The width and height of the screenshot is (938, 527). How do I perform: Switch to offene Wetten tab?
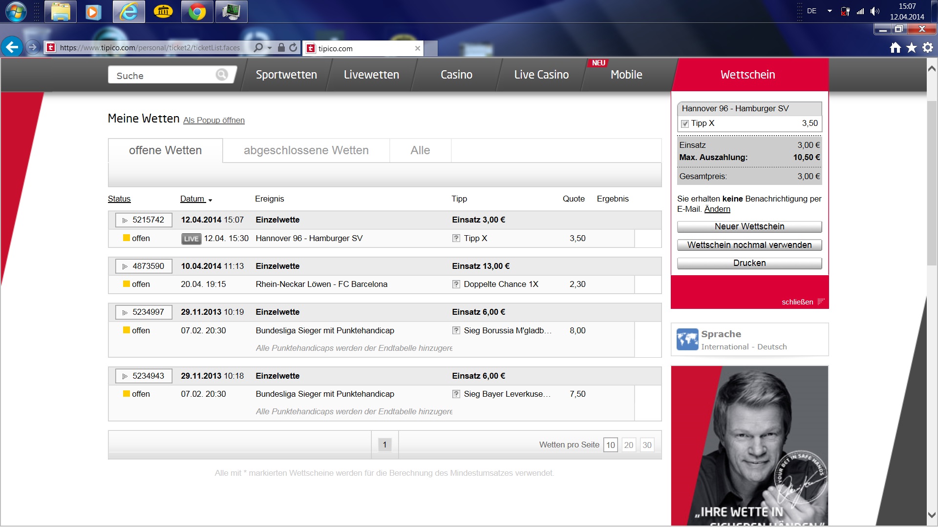point(165,150)
